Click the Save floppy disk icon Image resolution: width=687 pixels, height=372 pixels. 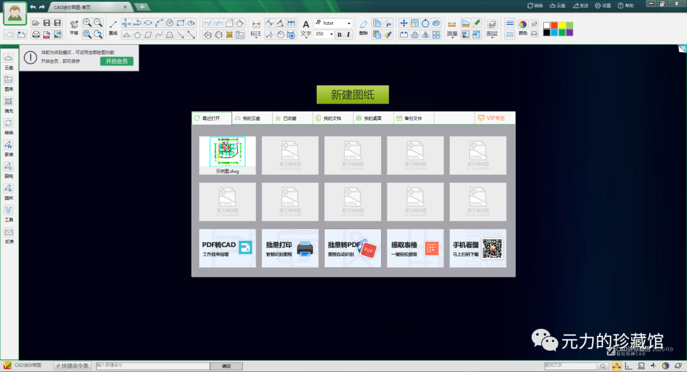(x=46, y=23)
